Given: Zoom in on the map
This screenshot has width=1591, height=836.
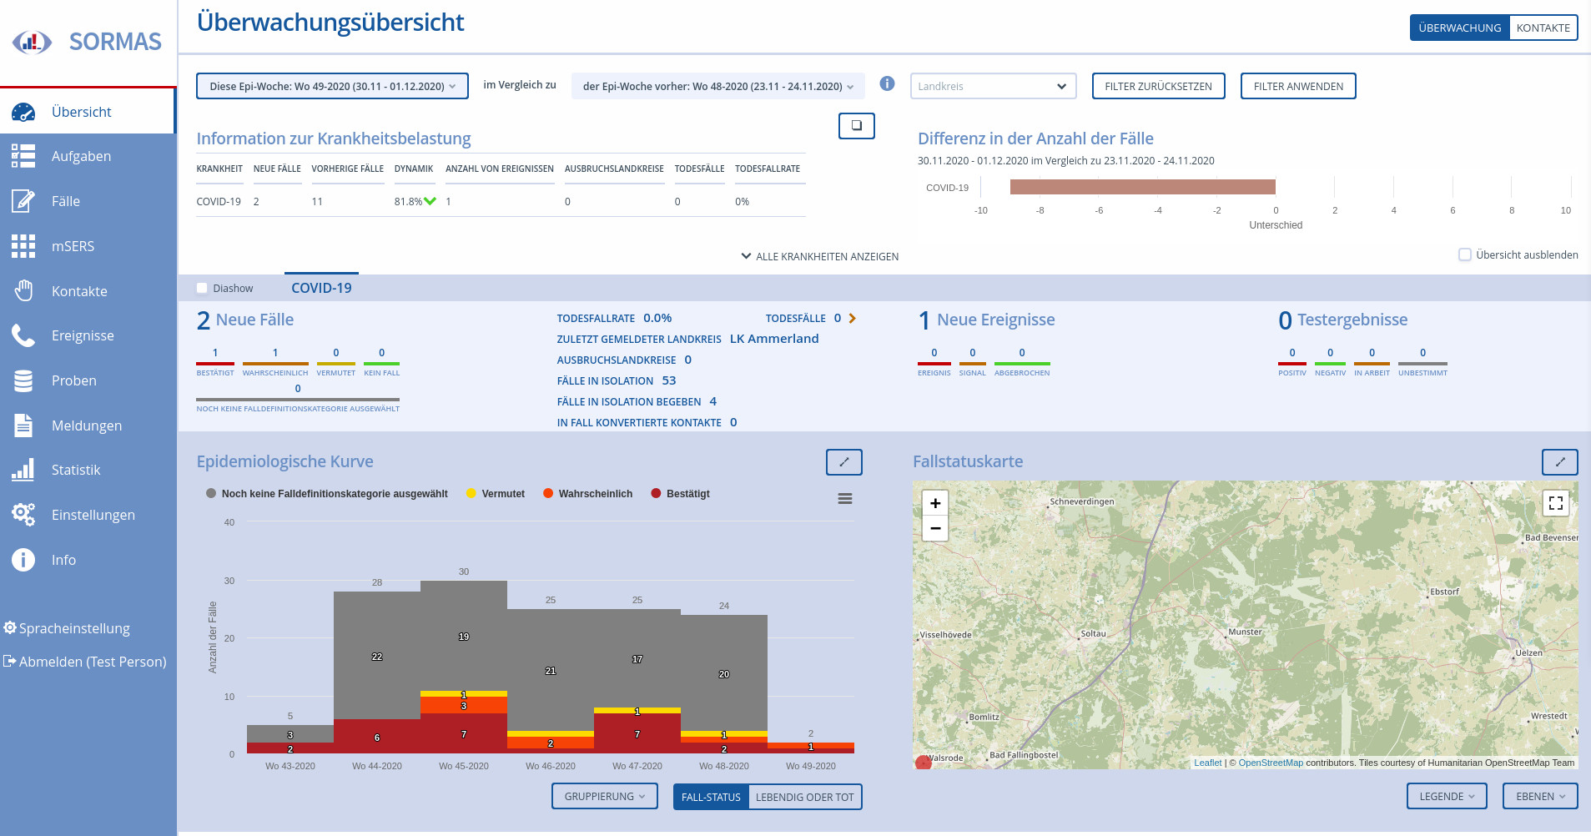Looking at the screenshot, I should pyautogui.click(x=935, y=503).
